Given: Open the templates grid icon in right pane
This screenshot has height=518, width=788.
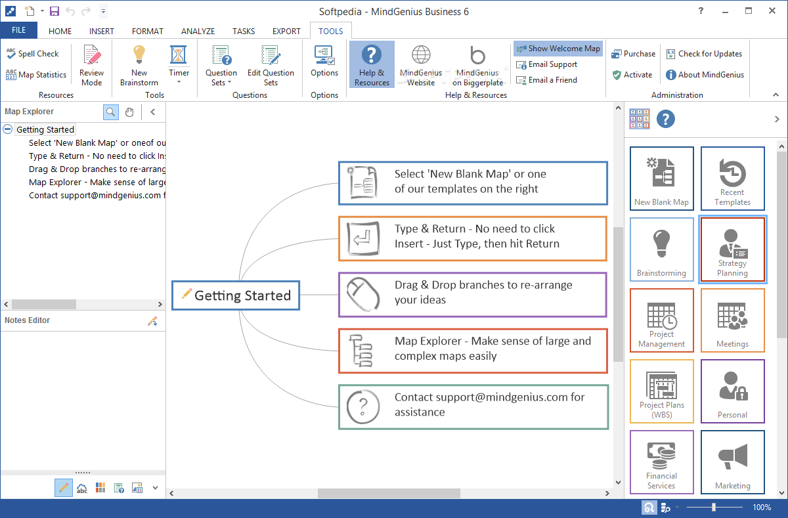Looking at the screenshot, I should pyautogui.click(x=639, y=119).
